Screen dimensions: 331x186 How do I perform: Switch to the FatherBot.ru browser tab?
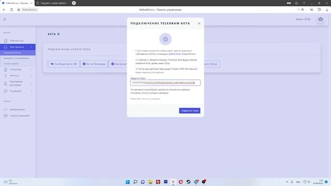point(17,3)
